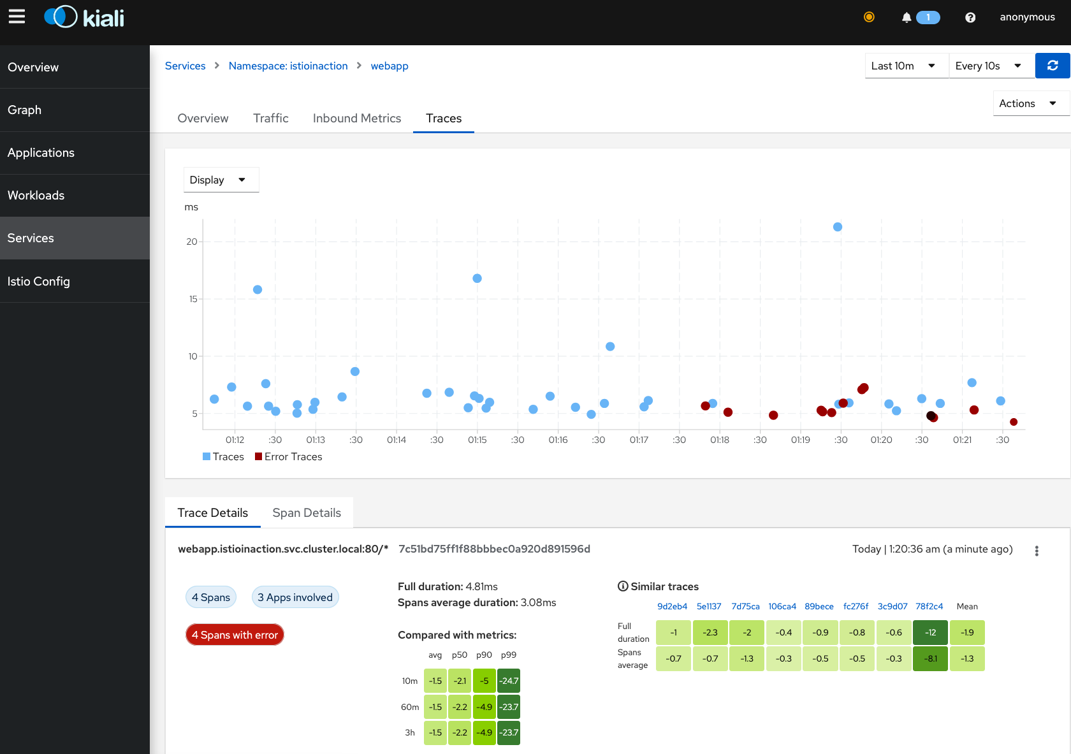Expand the Every 10s refresh interval dropdown
Screen dimensions: 1071x754
pyautogui.click(x=991, y=66)
